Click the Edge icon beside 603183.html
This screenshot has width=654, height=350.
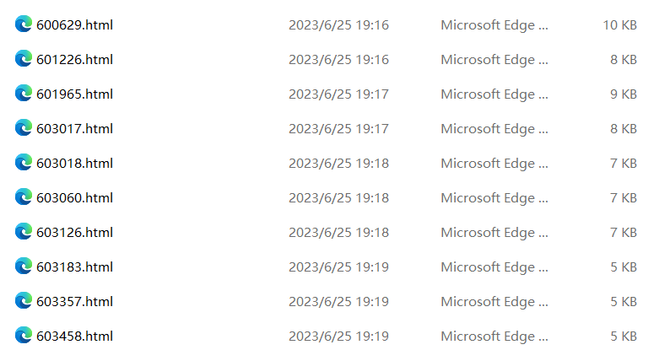(24, 267)
